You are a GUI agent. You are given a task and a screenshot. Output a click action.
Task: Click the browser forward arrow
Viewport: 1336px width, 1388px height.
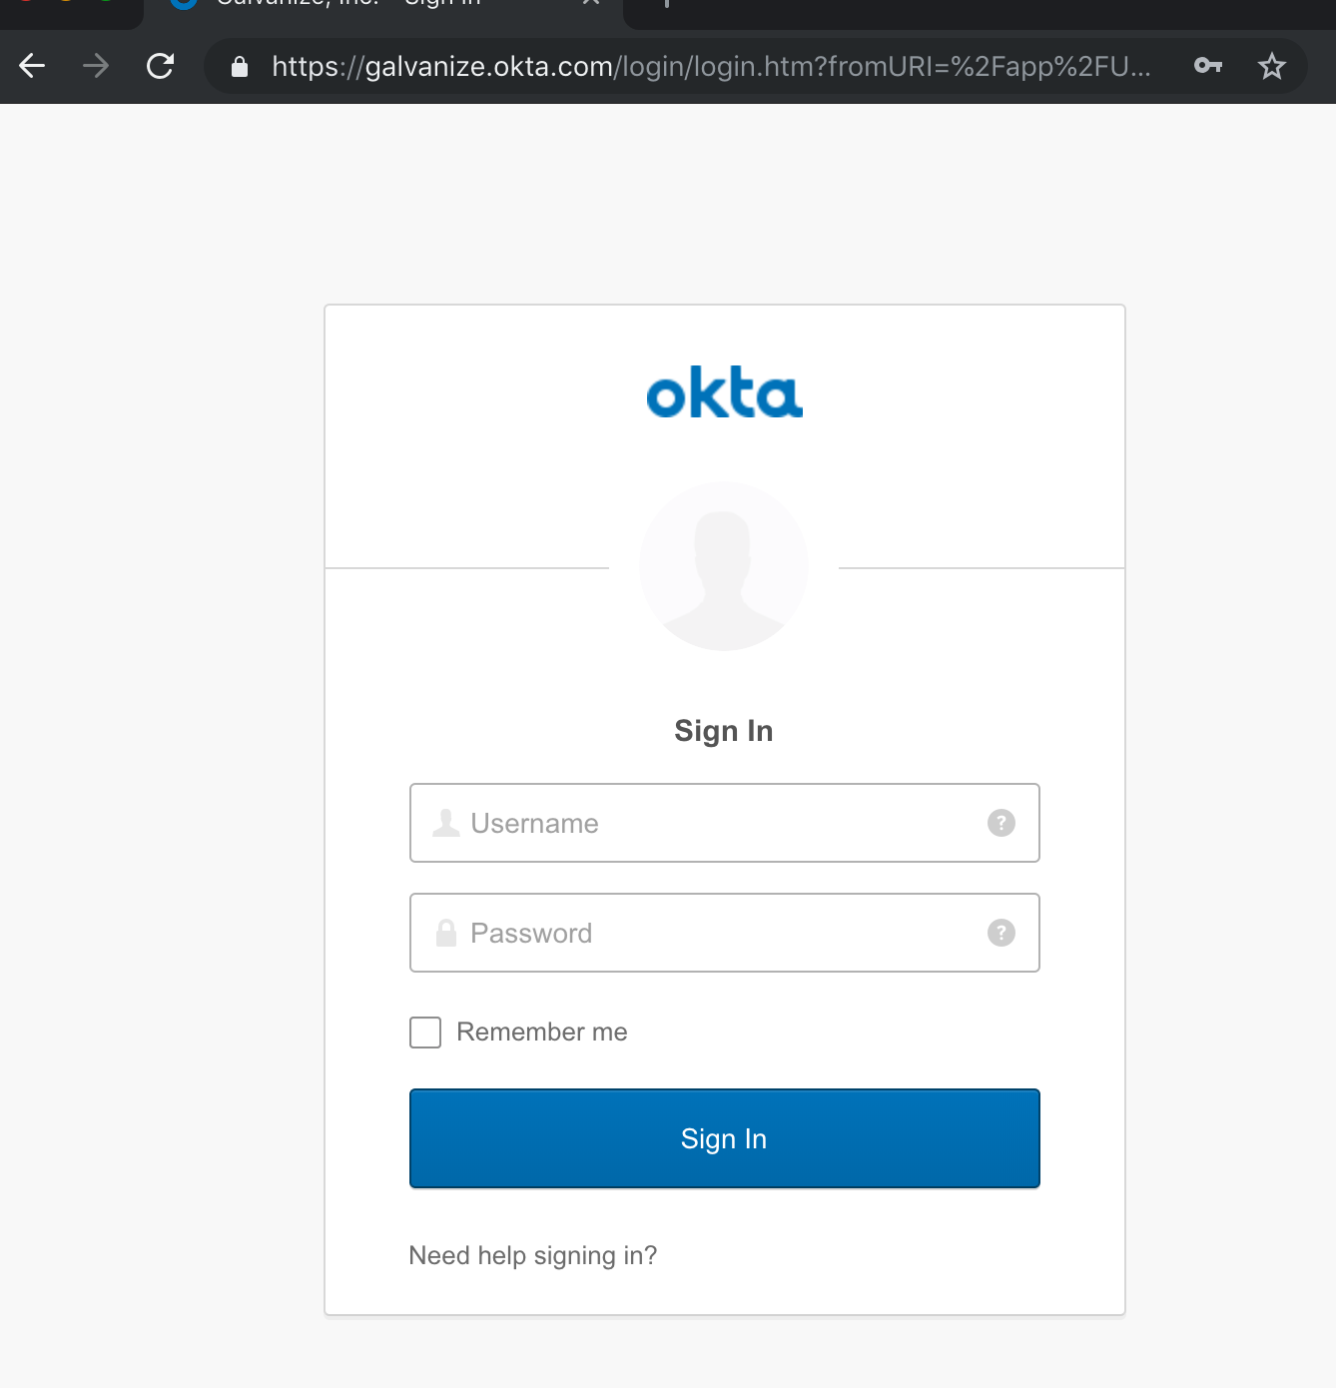96,66
